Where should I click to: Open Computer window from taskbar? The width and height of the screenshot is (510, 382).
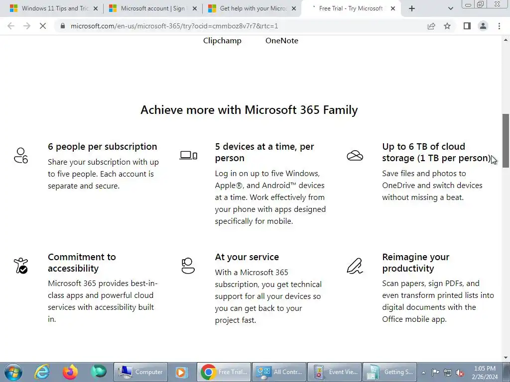coord(141,372)
